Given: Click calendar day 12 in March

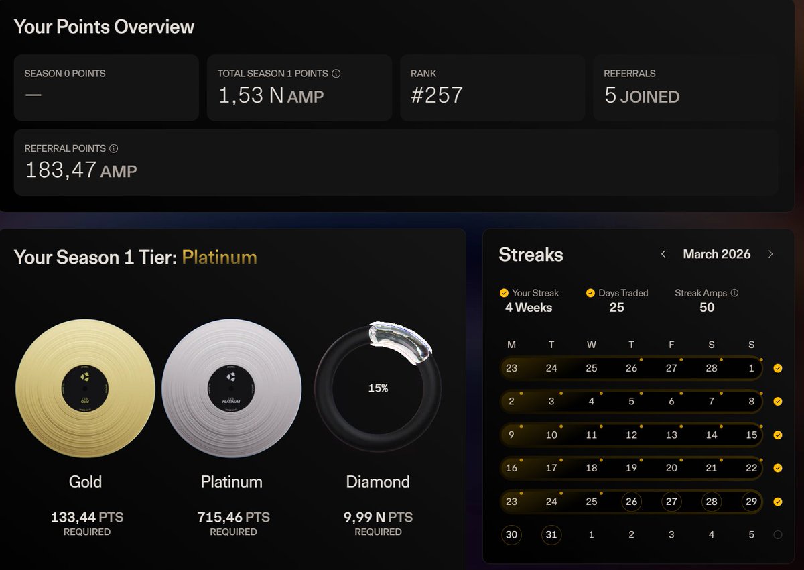Looking at the screenshot, I should 631,435.
